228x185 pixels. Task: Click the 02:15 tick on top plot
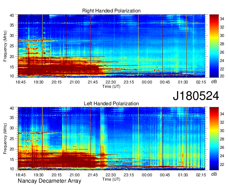[201, 82]
